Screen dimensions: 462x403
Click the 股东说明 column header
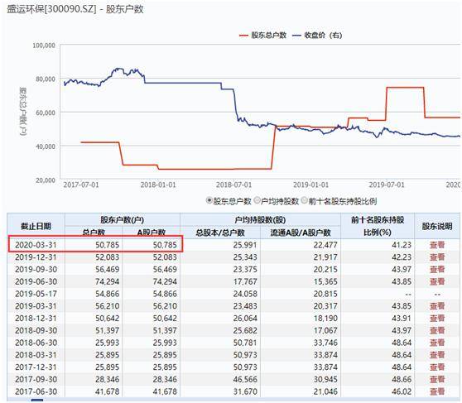[x=437, y=226]
